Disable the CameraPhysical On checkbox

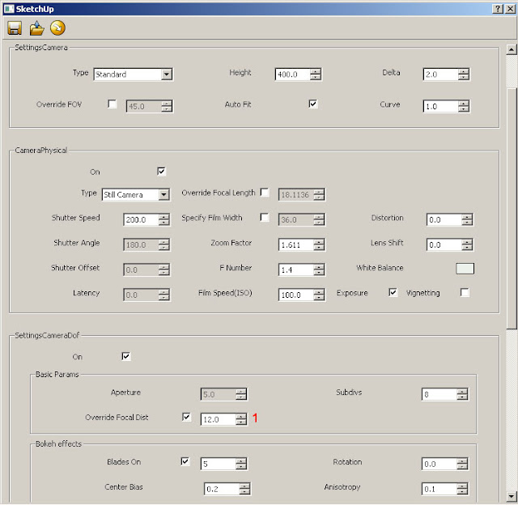[161, 172]
